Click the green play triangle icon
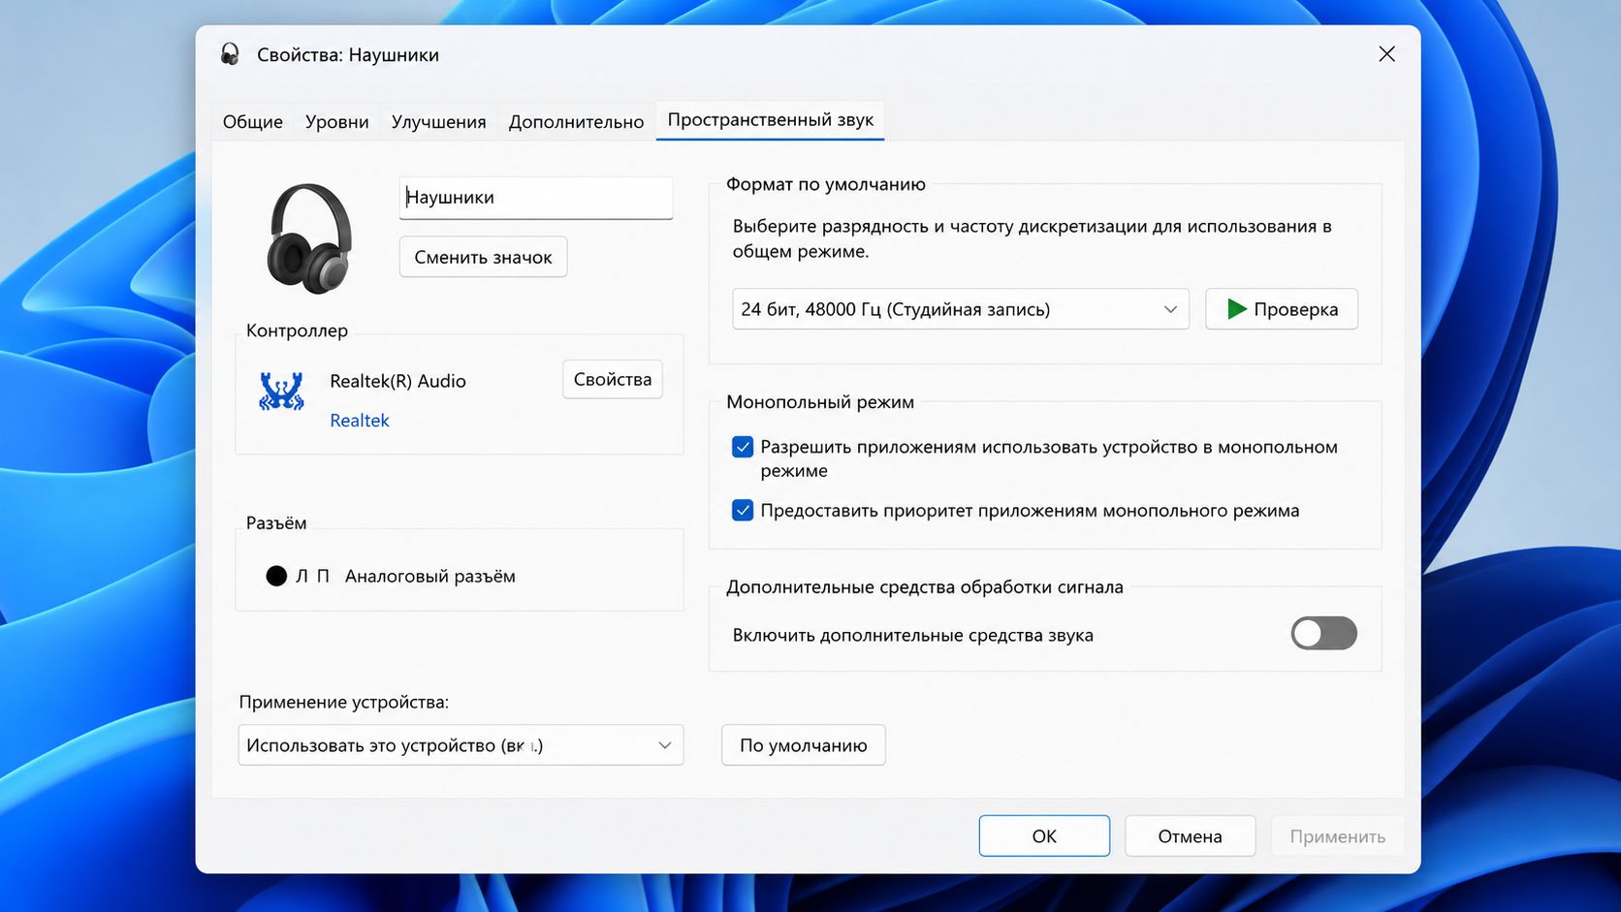Viewport: 1621px width, 912px height. click(x=1236, y=309)
